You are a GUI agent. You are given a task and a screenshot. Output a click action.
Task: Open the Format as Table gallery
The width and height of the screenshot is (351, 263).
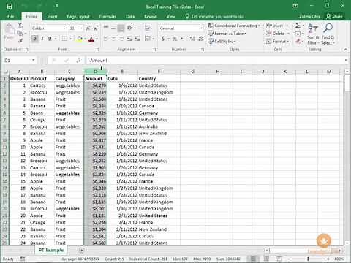227,34
